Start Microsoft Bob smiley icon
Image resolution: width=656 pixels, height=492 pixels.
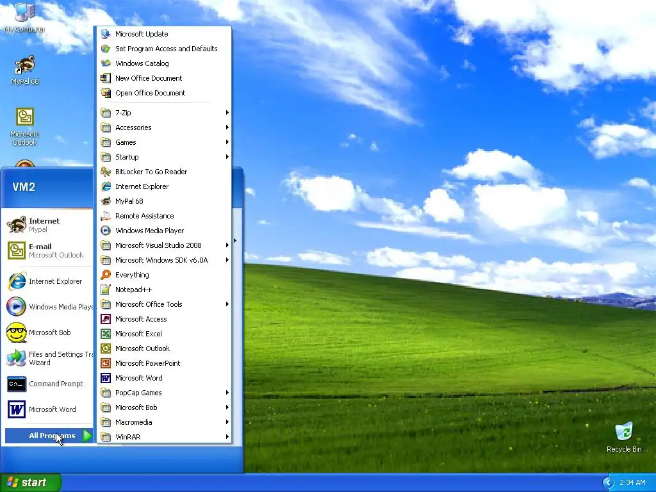pyautogui.click(x=17, y=332)
